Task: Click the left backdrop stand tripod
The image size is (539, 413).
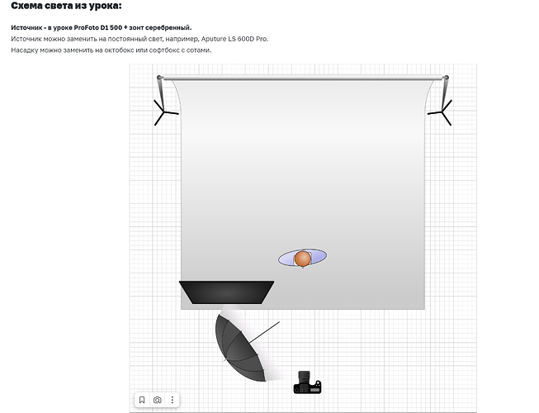Action: coord(164,110)
